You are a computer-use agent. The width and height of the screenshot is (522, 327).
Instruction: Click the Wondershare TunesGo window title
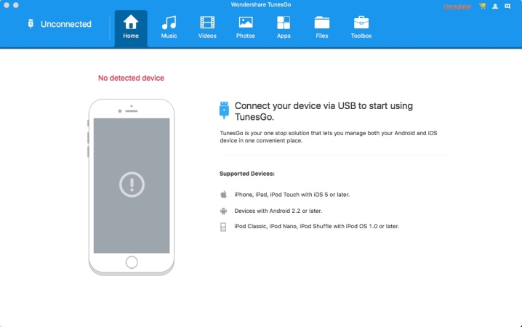click(261, 4)
